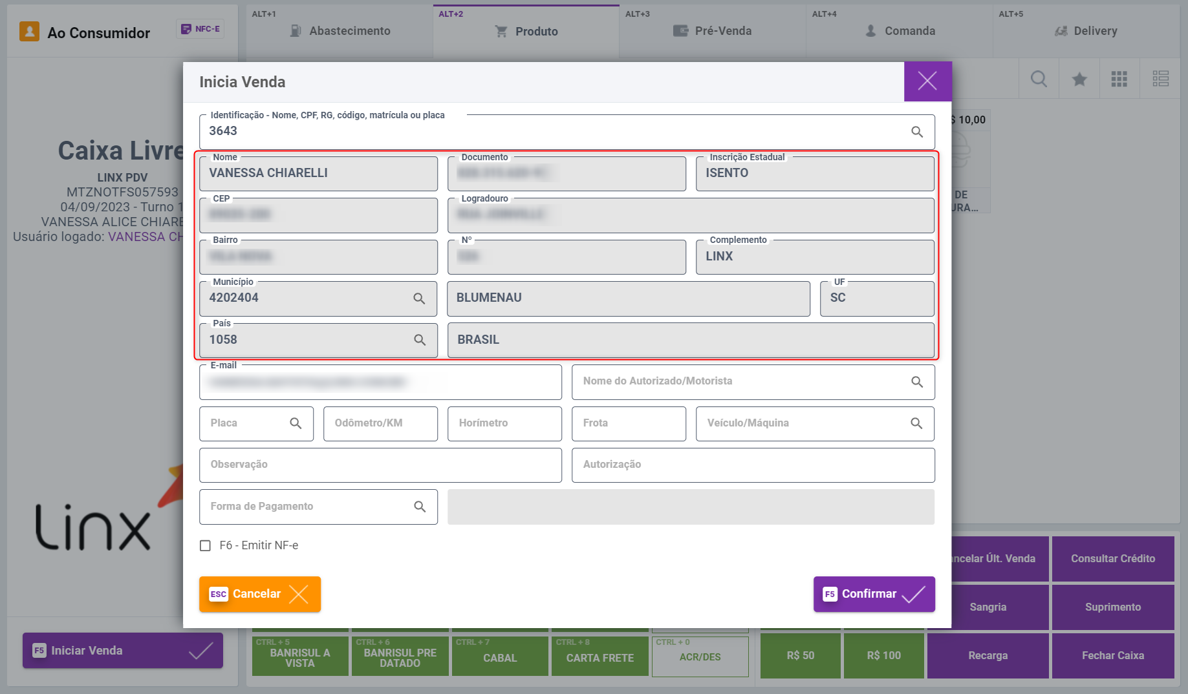Screen dimensions: 1188x694
Task: Click the favorites star icon
Action: tap(1079, 79)
